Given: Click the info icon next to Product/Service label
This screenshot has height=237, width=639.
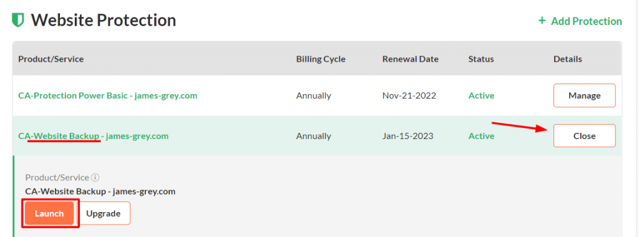Looking at the screenshot, I should (x=95, y=178).
